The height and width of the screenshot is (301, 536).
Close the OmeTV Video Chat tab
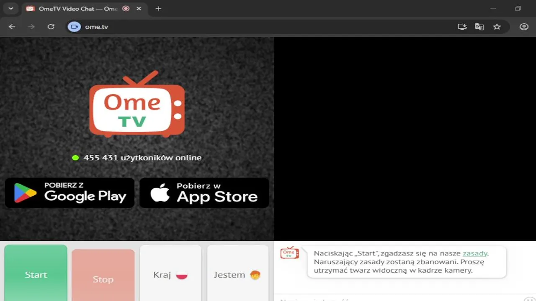point(139,8)
